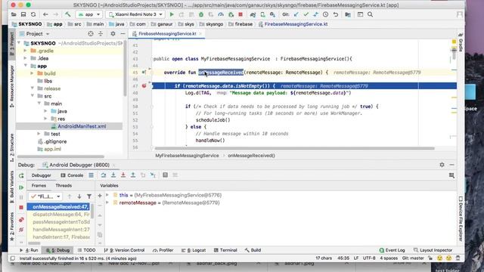
Task: Click the Git commit checkmark icon
Action: tap(306, 14)
